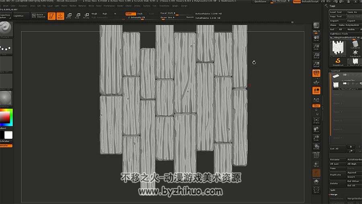
Task: Click the Rotate view icon on right shelf
Action: click(316, 147)
